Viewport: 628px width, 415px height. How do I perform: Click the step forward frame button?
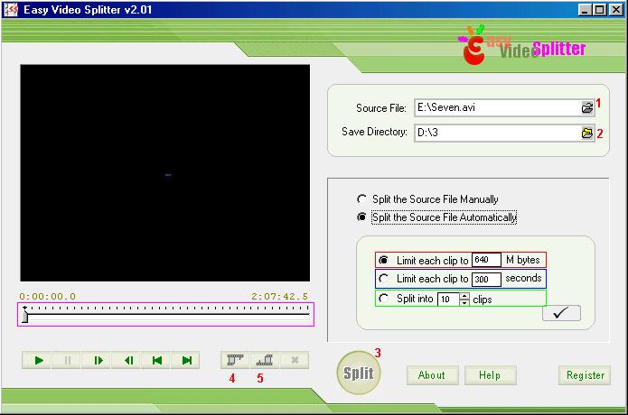click(98, 361)
